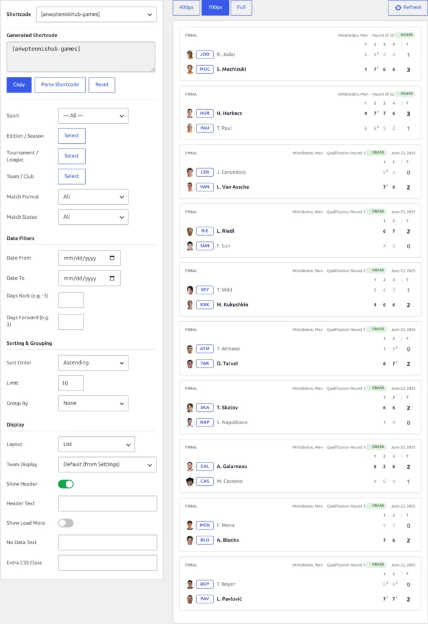Click the Header Text input field
The width and height of the screenshot is (428, 624).
click(107, 503)
